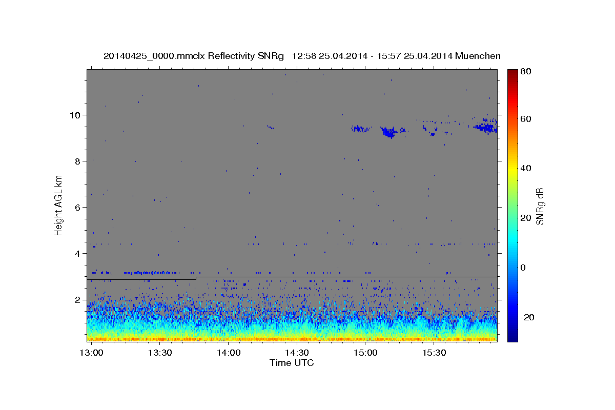The width and height of the screenshot is (615, 410).
Task: Click the height tick label 10
Action: 75,115
